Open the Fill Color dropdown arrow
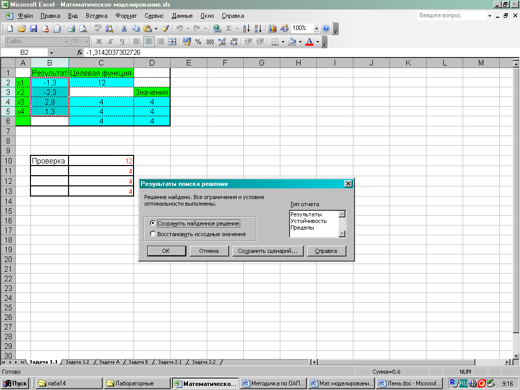 [300, 42]
